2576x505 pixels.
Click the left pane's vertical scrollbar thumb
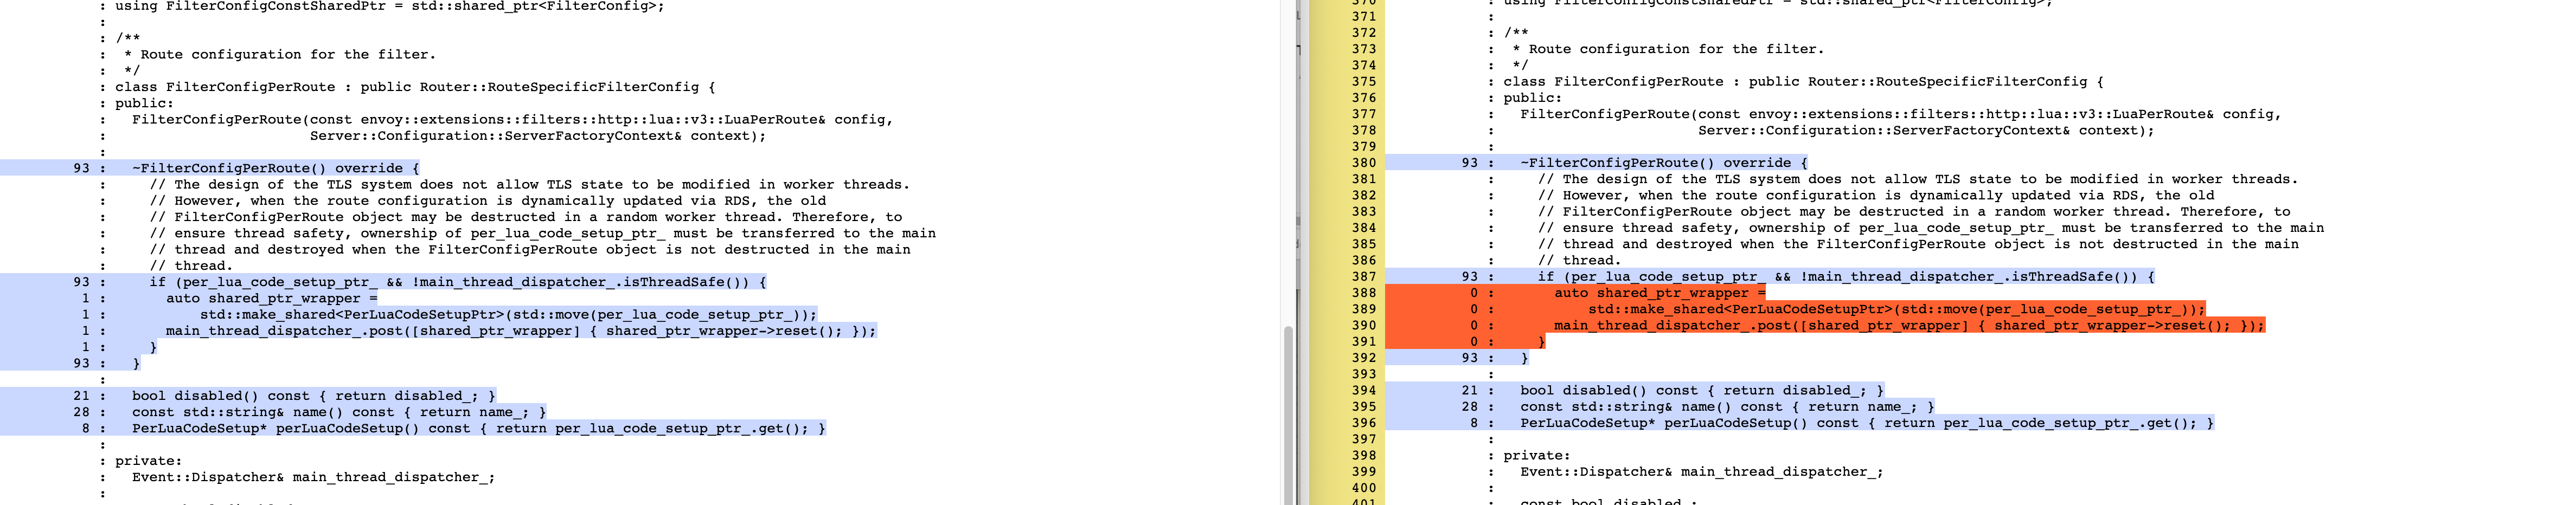tap(1289, 415)
